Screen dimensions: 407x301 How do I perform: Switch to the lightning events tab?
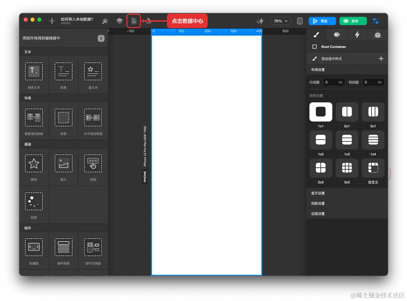click(357, 35)
